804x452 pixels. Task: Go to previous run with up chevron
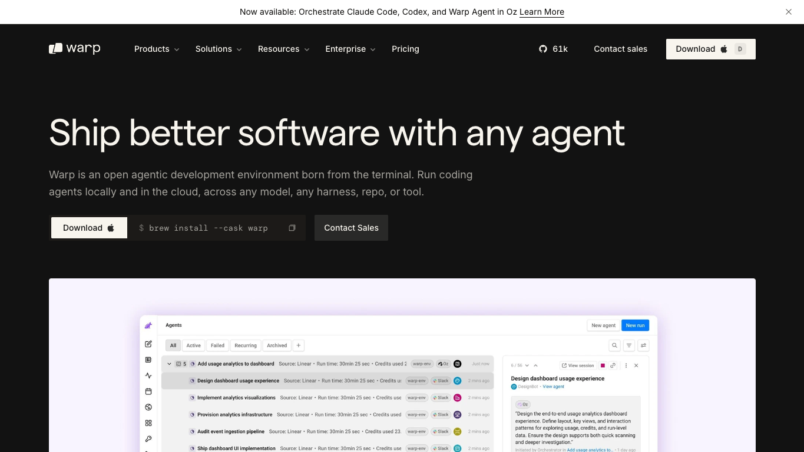[535, 365]
